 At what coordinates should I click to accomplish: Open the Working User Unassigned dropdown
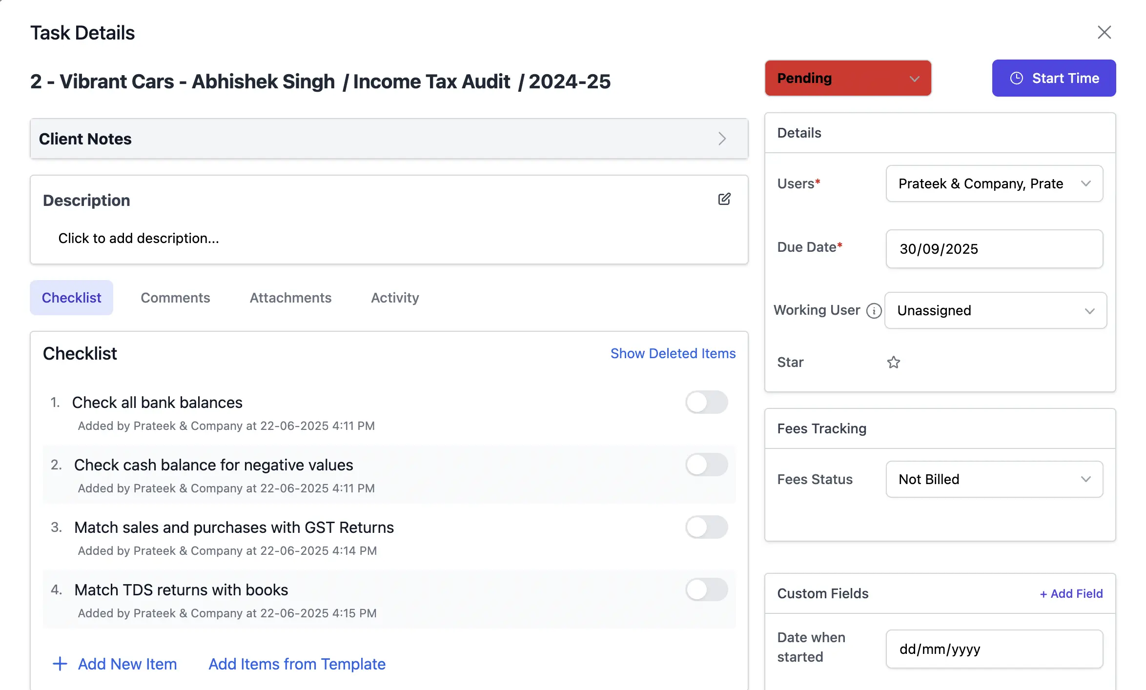click(995, 310)
